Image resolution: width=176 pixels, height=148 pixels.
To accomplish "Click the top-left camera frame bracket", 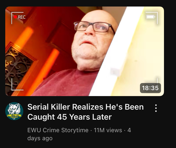I will pyautogui.click(x=17, y=18).
